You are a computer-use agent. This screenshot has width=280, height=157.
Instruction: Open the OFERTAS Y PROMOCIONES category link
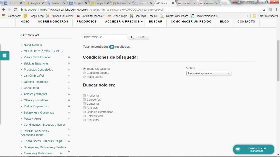coord(43,51)
